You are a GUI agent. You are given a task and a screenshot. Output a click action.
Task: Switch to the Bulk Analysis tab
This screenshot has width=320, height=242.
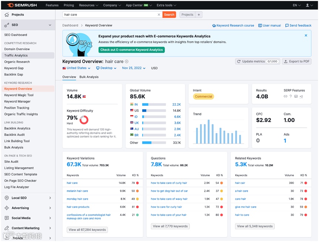[89, 77]
